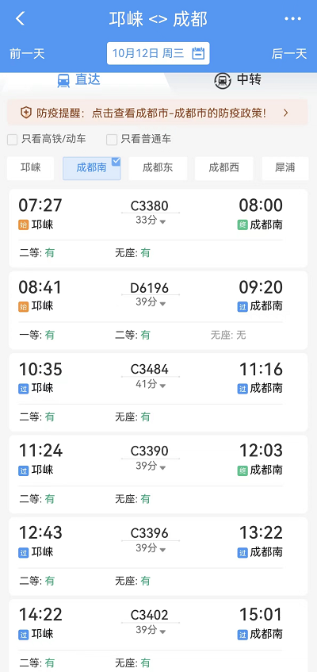Deselect the 成都南 station filter
Screen dimensions: 317x672
(x=92, y=168)
